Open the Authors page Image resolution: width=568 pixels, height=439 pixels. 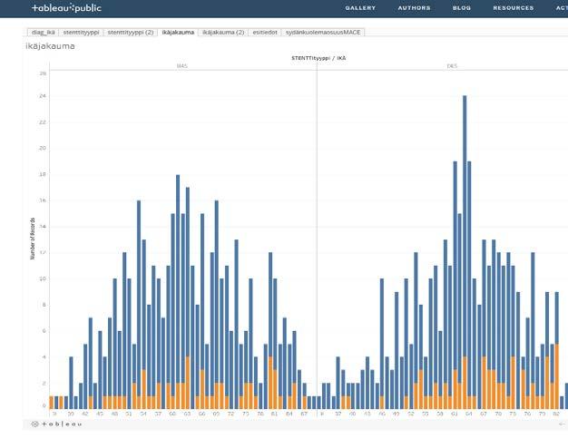414,8
